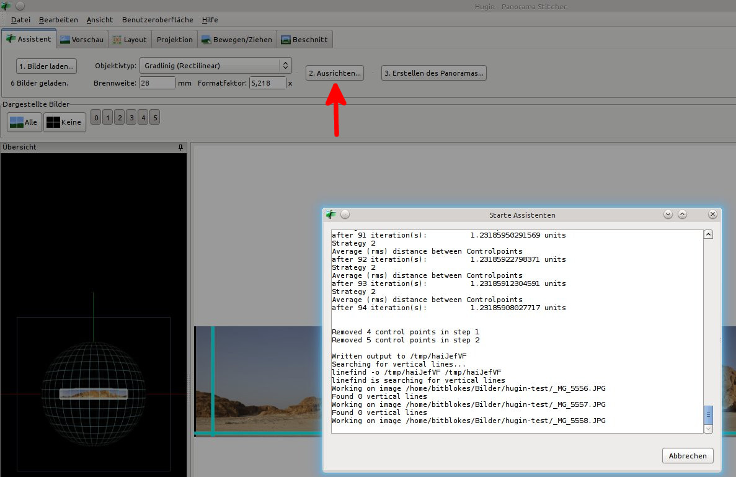Toggle display of image 2
This screenshot has width=736, height=477.
[120, 117]
